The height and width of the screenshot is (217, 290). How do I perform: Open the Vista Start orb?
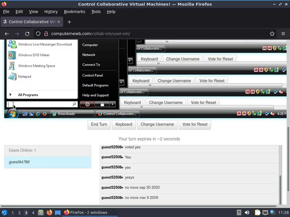tap(12, 114)
